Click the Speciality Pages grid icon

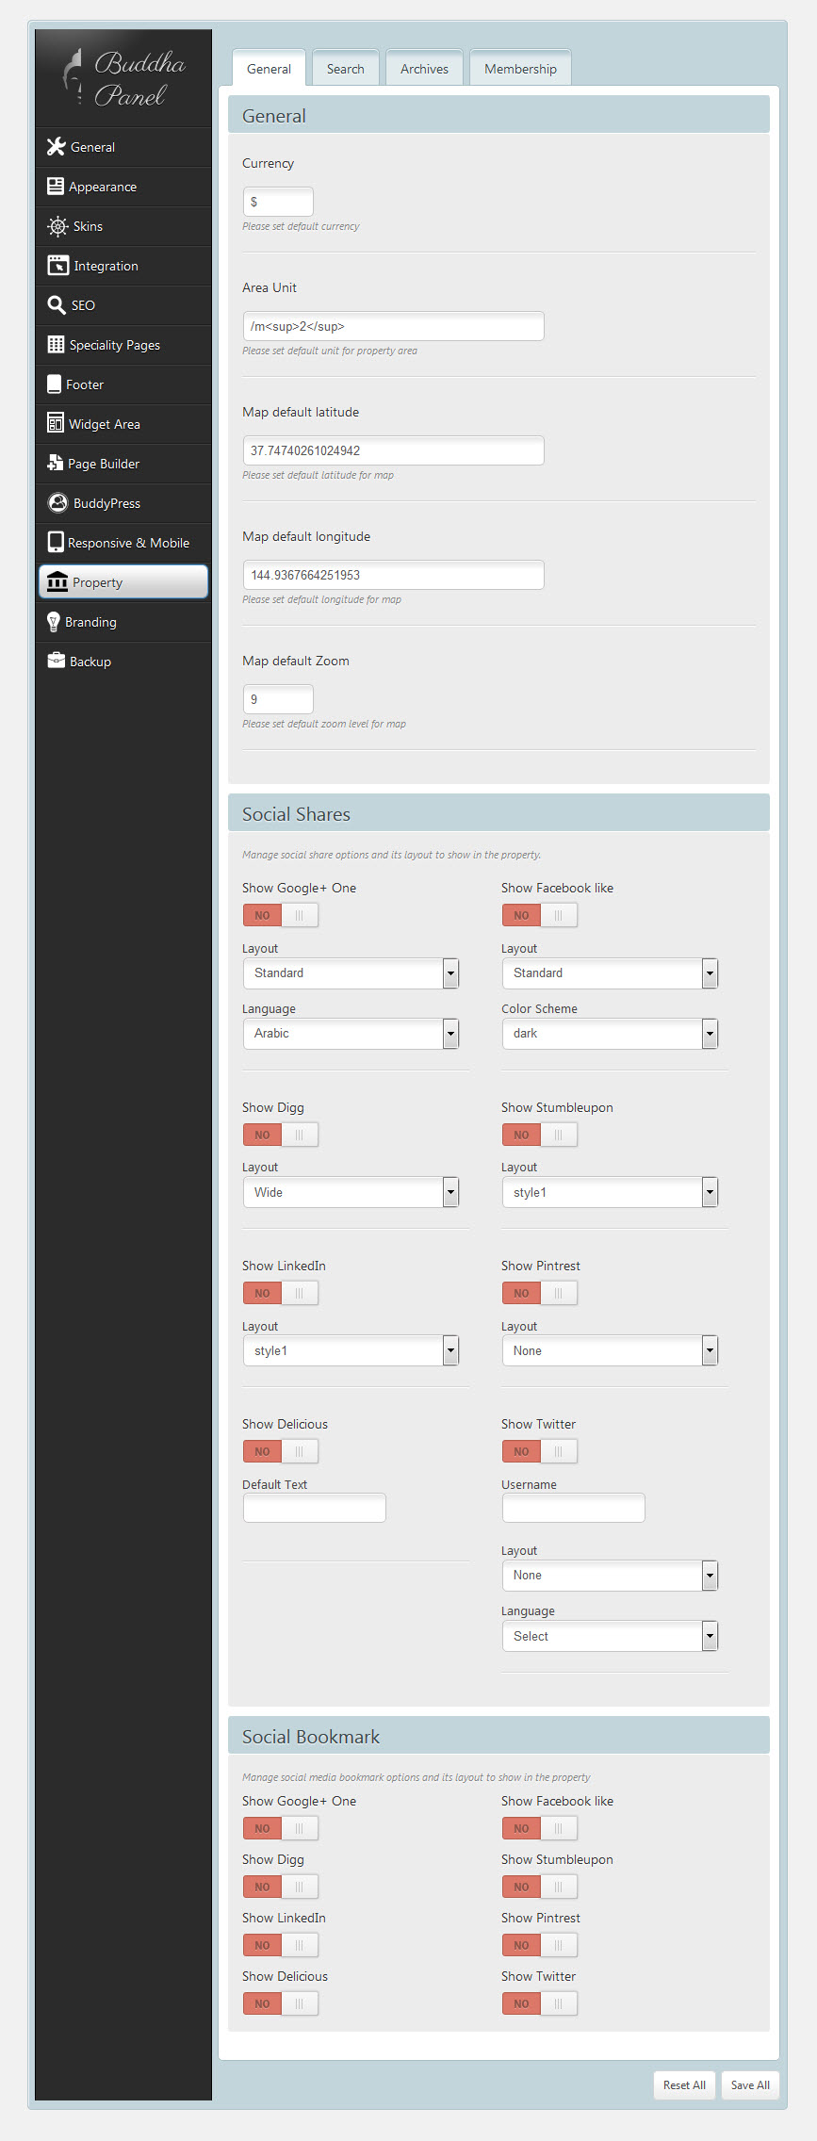point(56,345)
